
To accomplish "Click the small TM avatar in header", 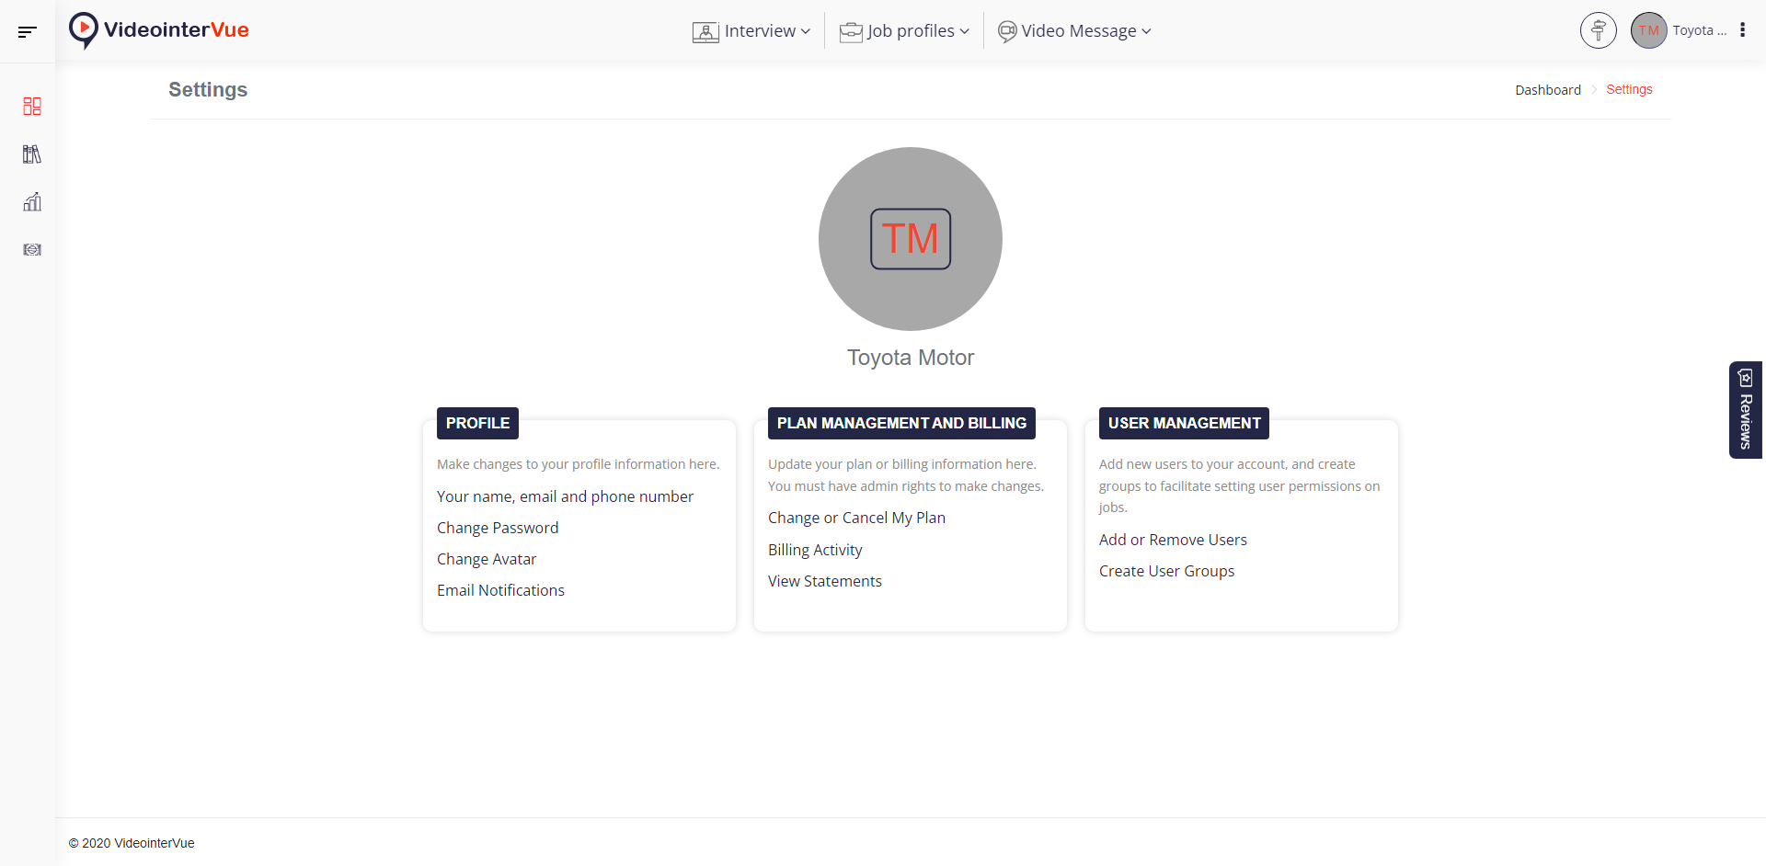I will [x=1649, y=30].
